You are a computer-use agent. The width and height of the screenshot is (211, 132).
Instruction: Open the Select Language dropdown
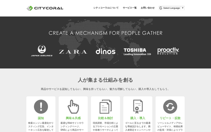tap(172, 8)
